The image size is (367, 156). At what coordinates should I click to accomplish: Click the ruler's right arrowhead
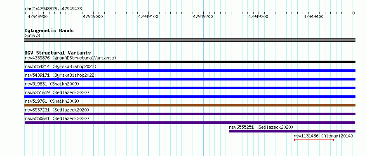(x=354, y=13)
